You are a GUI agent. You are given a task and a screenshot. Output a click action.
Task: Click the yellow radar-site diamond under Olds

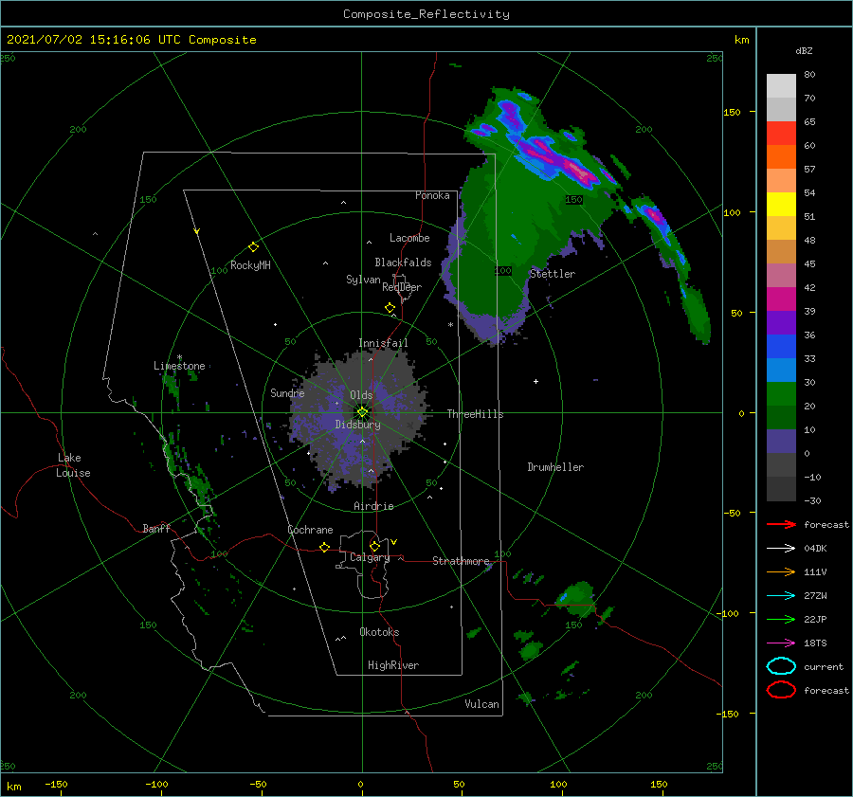(x=362, y=412)
